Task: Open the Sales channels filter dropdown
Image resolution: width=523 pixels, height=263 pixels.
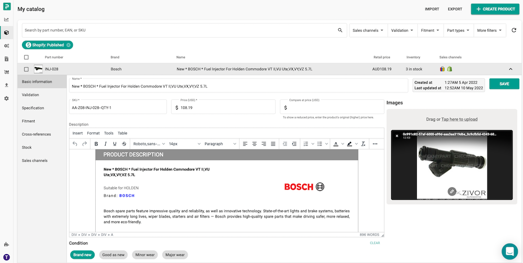Action: click(368, 30)
